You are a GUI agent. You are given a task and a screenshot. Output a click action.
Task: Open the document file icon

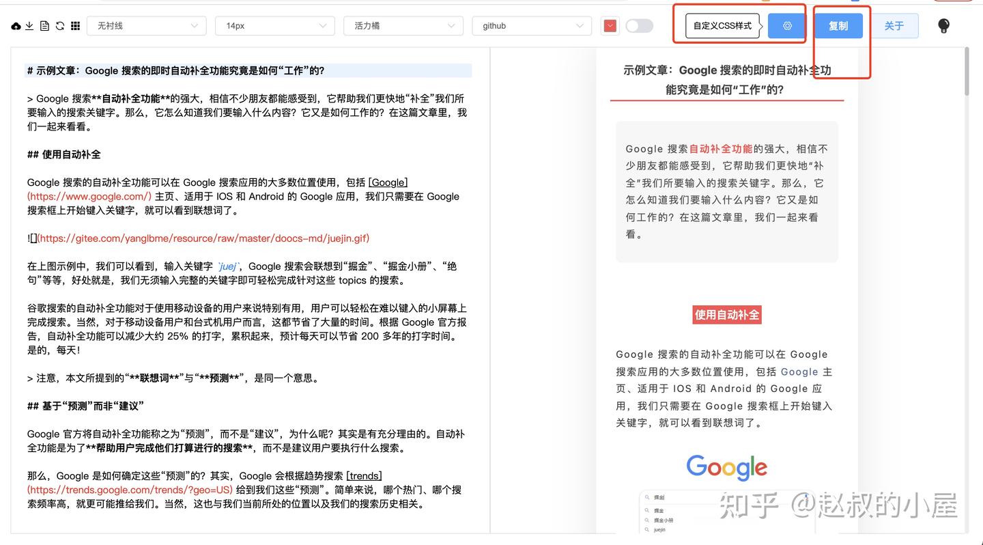point(44,25)
